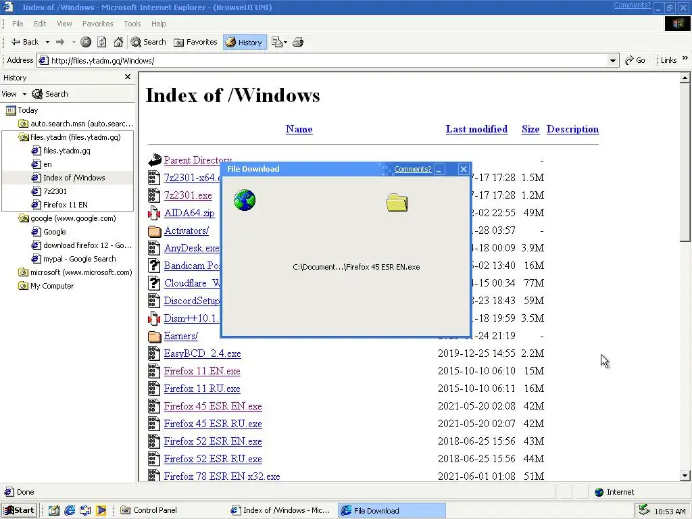Open mypal - Google Search history entry
The image size is (692, 519).
pos(74,259)
